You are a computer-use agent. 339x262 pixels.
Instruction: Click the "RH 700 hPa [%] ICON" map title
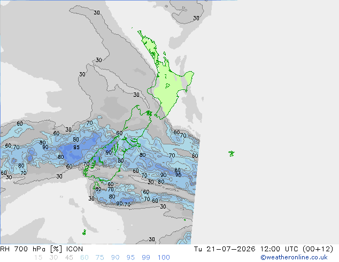41,249
